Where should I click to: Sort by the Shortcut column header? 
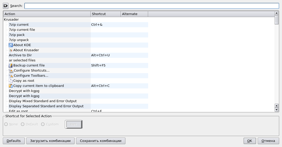coord(105,14)
